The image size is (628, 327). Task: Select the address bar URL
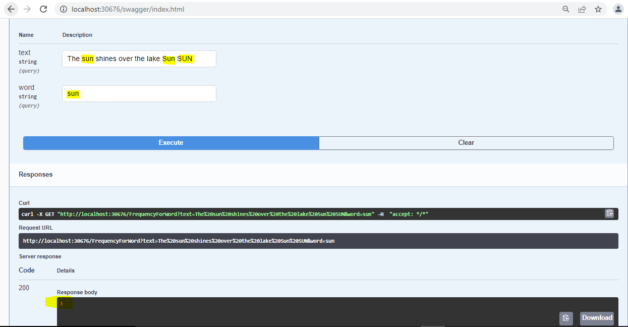[x=128, y=9]
